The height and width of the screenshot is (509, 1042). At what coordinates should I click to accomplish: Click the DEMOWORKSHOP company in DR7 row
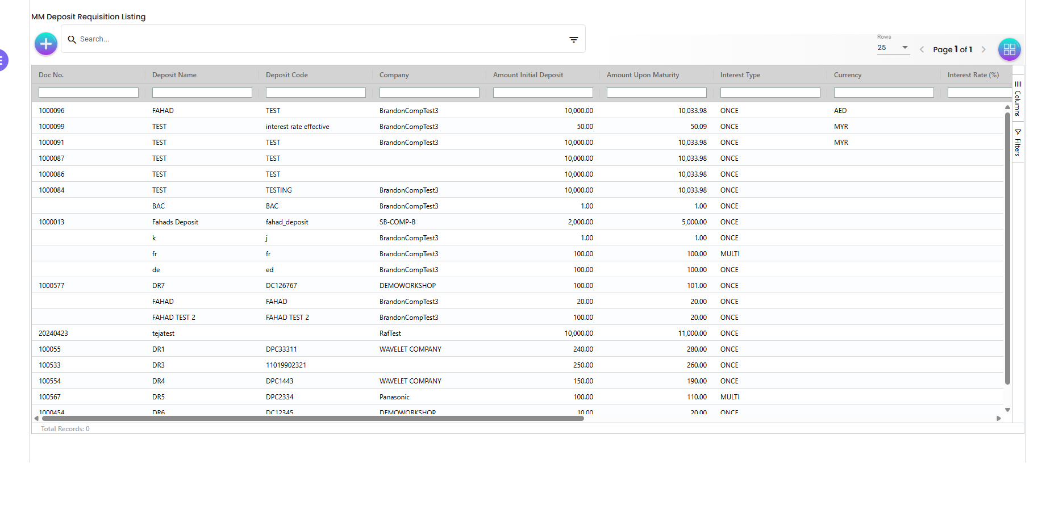pyautogui.click(x=408, y=286)
